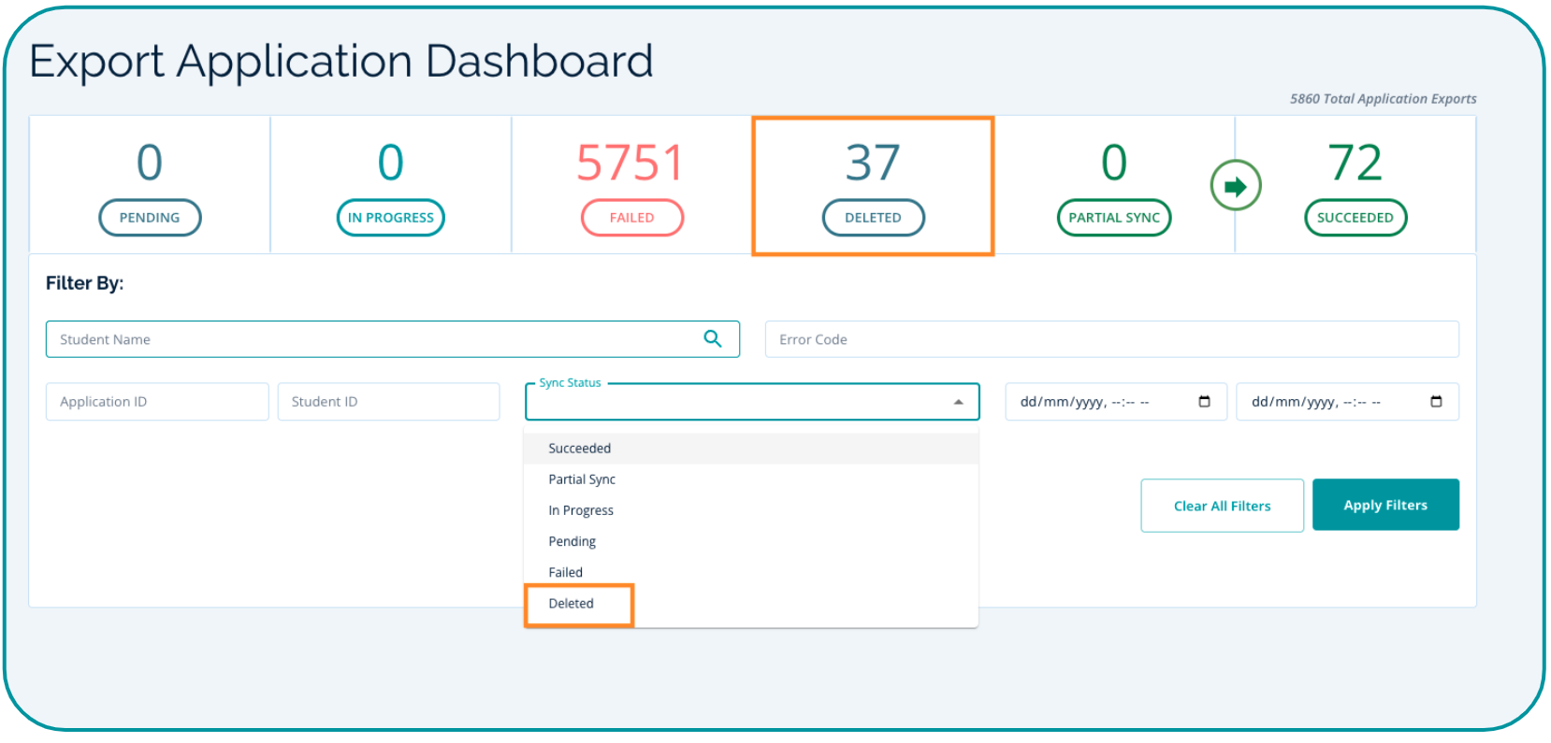1551x743 pixels.
Task: Click the DELETED status badge
Action: tap(873, 218)
